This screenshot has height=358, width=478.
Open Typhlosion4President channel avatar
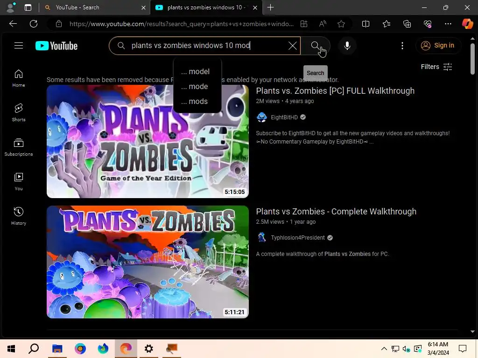point(261,238)
